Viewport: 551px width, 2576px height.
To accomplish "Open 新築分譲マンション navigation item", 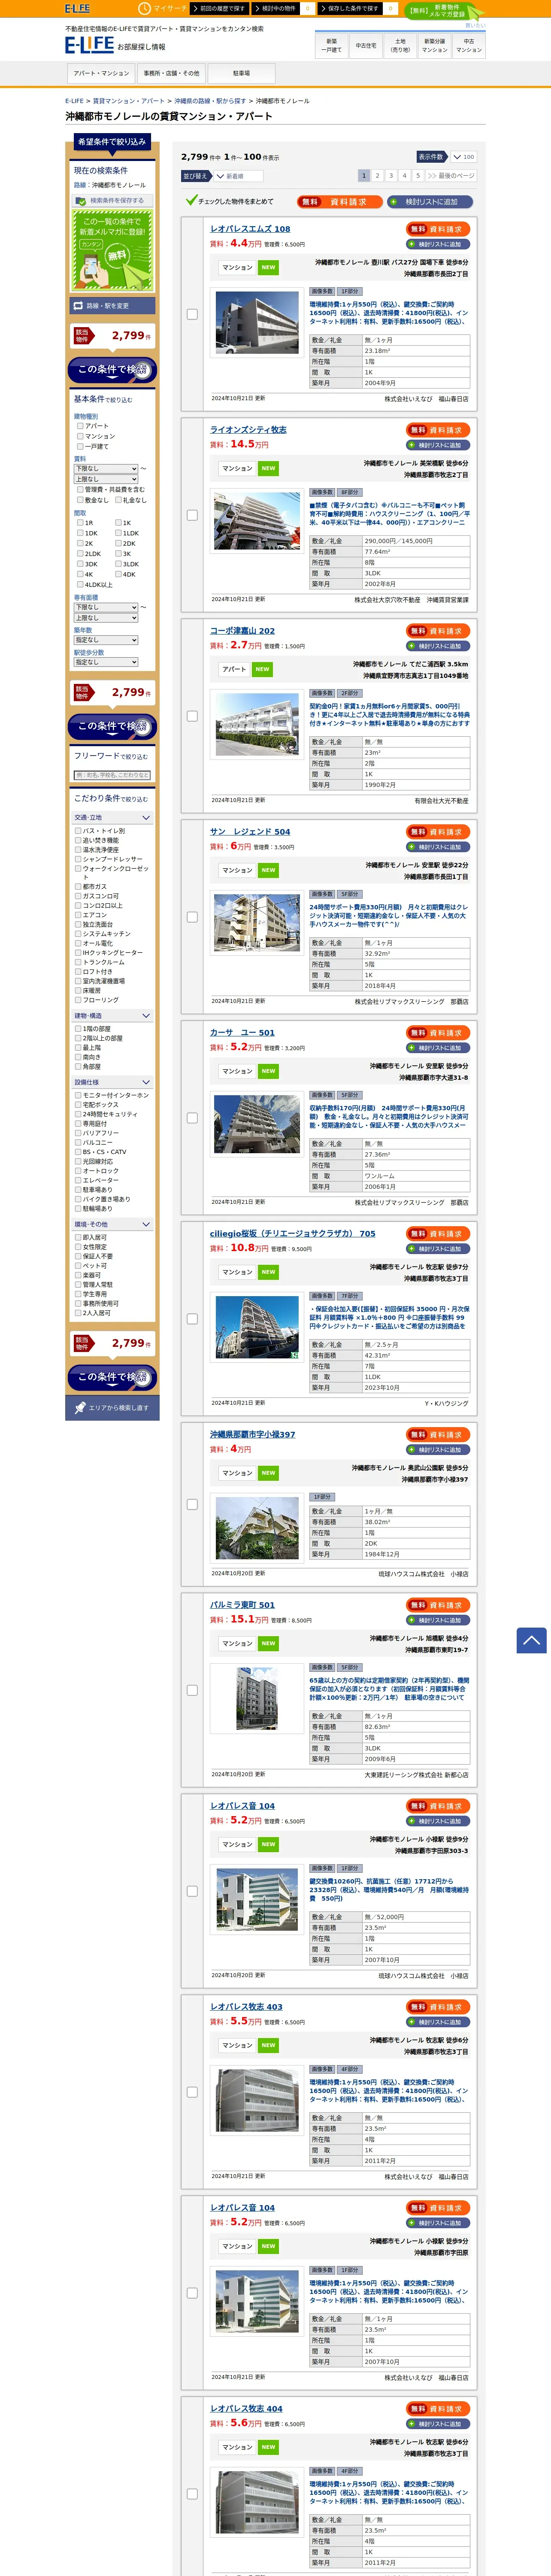I will point(434,46).
